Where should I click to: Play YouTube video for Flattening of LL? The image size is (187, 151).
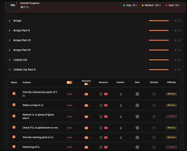tap(106, 147)
